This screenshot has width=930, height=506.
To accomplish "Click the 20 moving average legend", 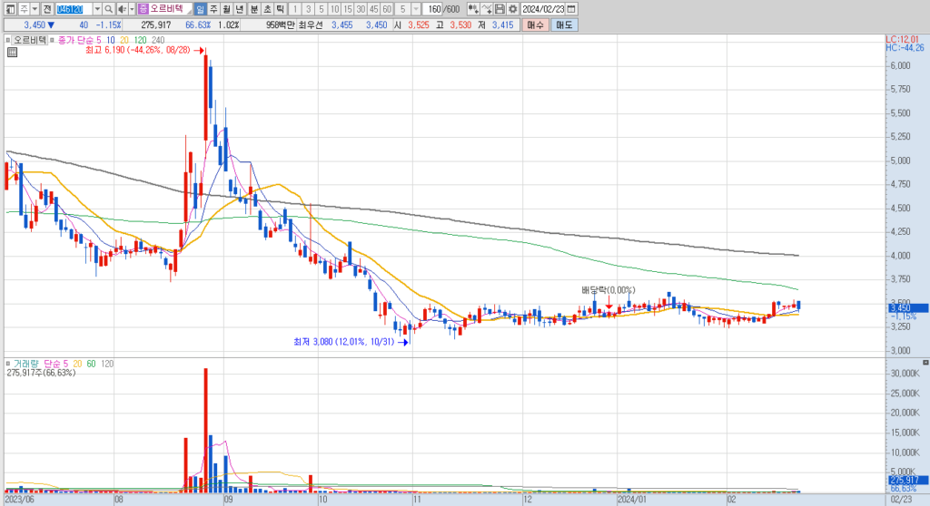I will (x=124, y=40).
